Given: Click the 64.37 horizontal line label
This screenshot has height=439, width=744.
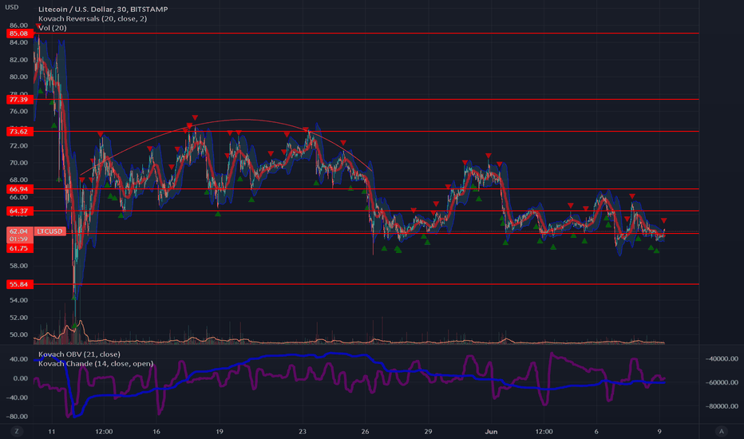Looking at the screenshot, I should (19, 211).
